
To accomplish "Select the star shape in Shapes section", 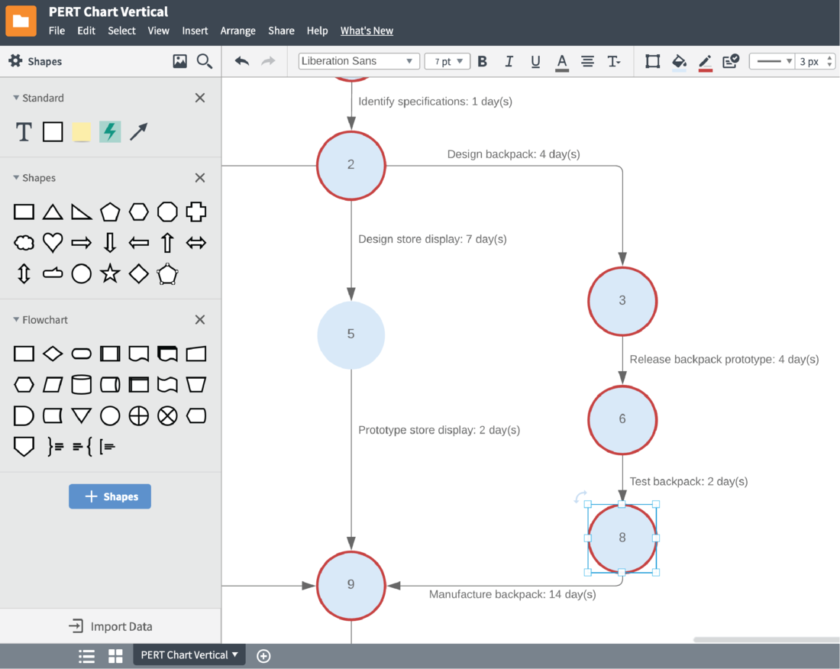I will [110, 273].
